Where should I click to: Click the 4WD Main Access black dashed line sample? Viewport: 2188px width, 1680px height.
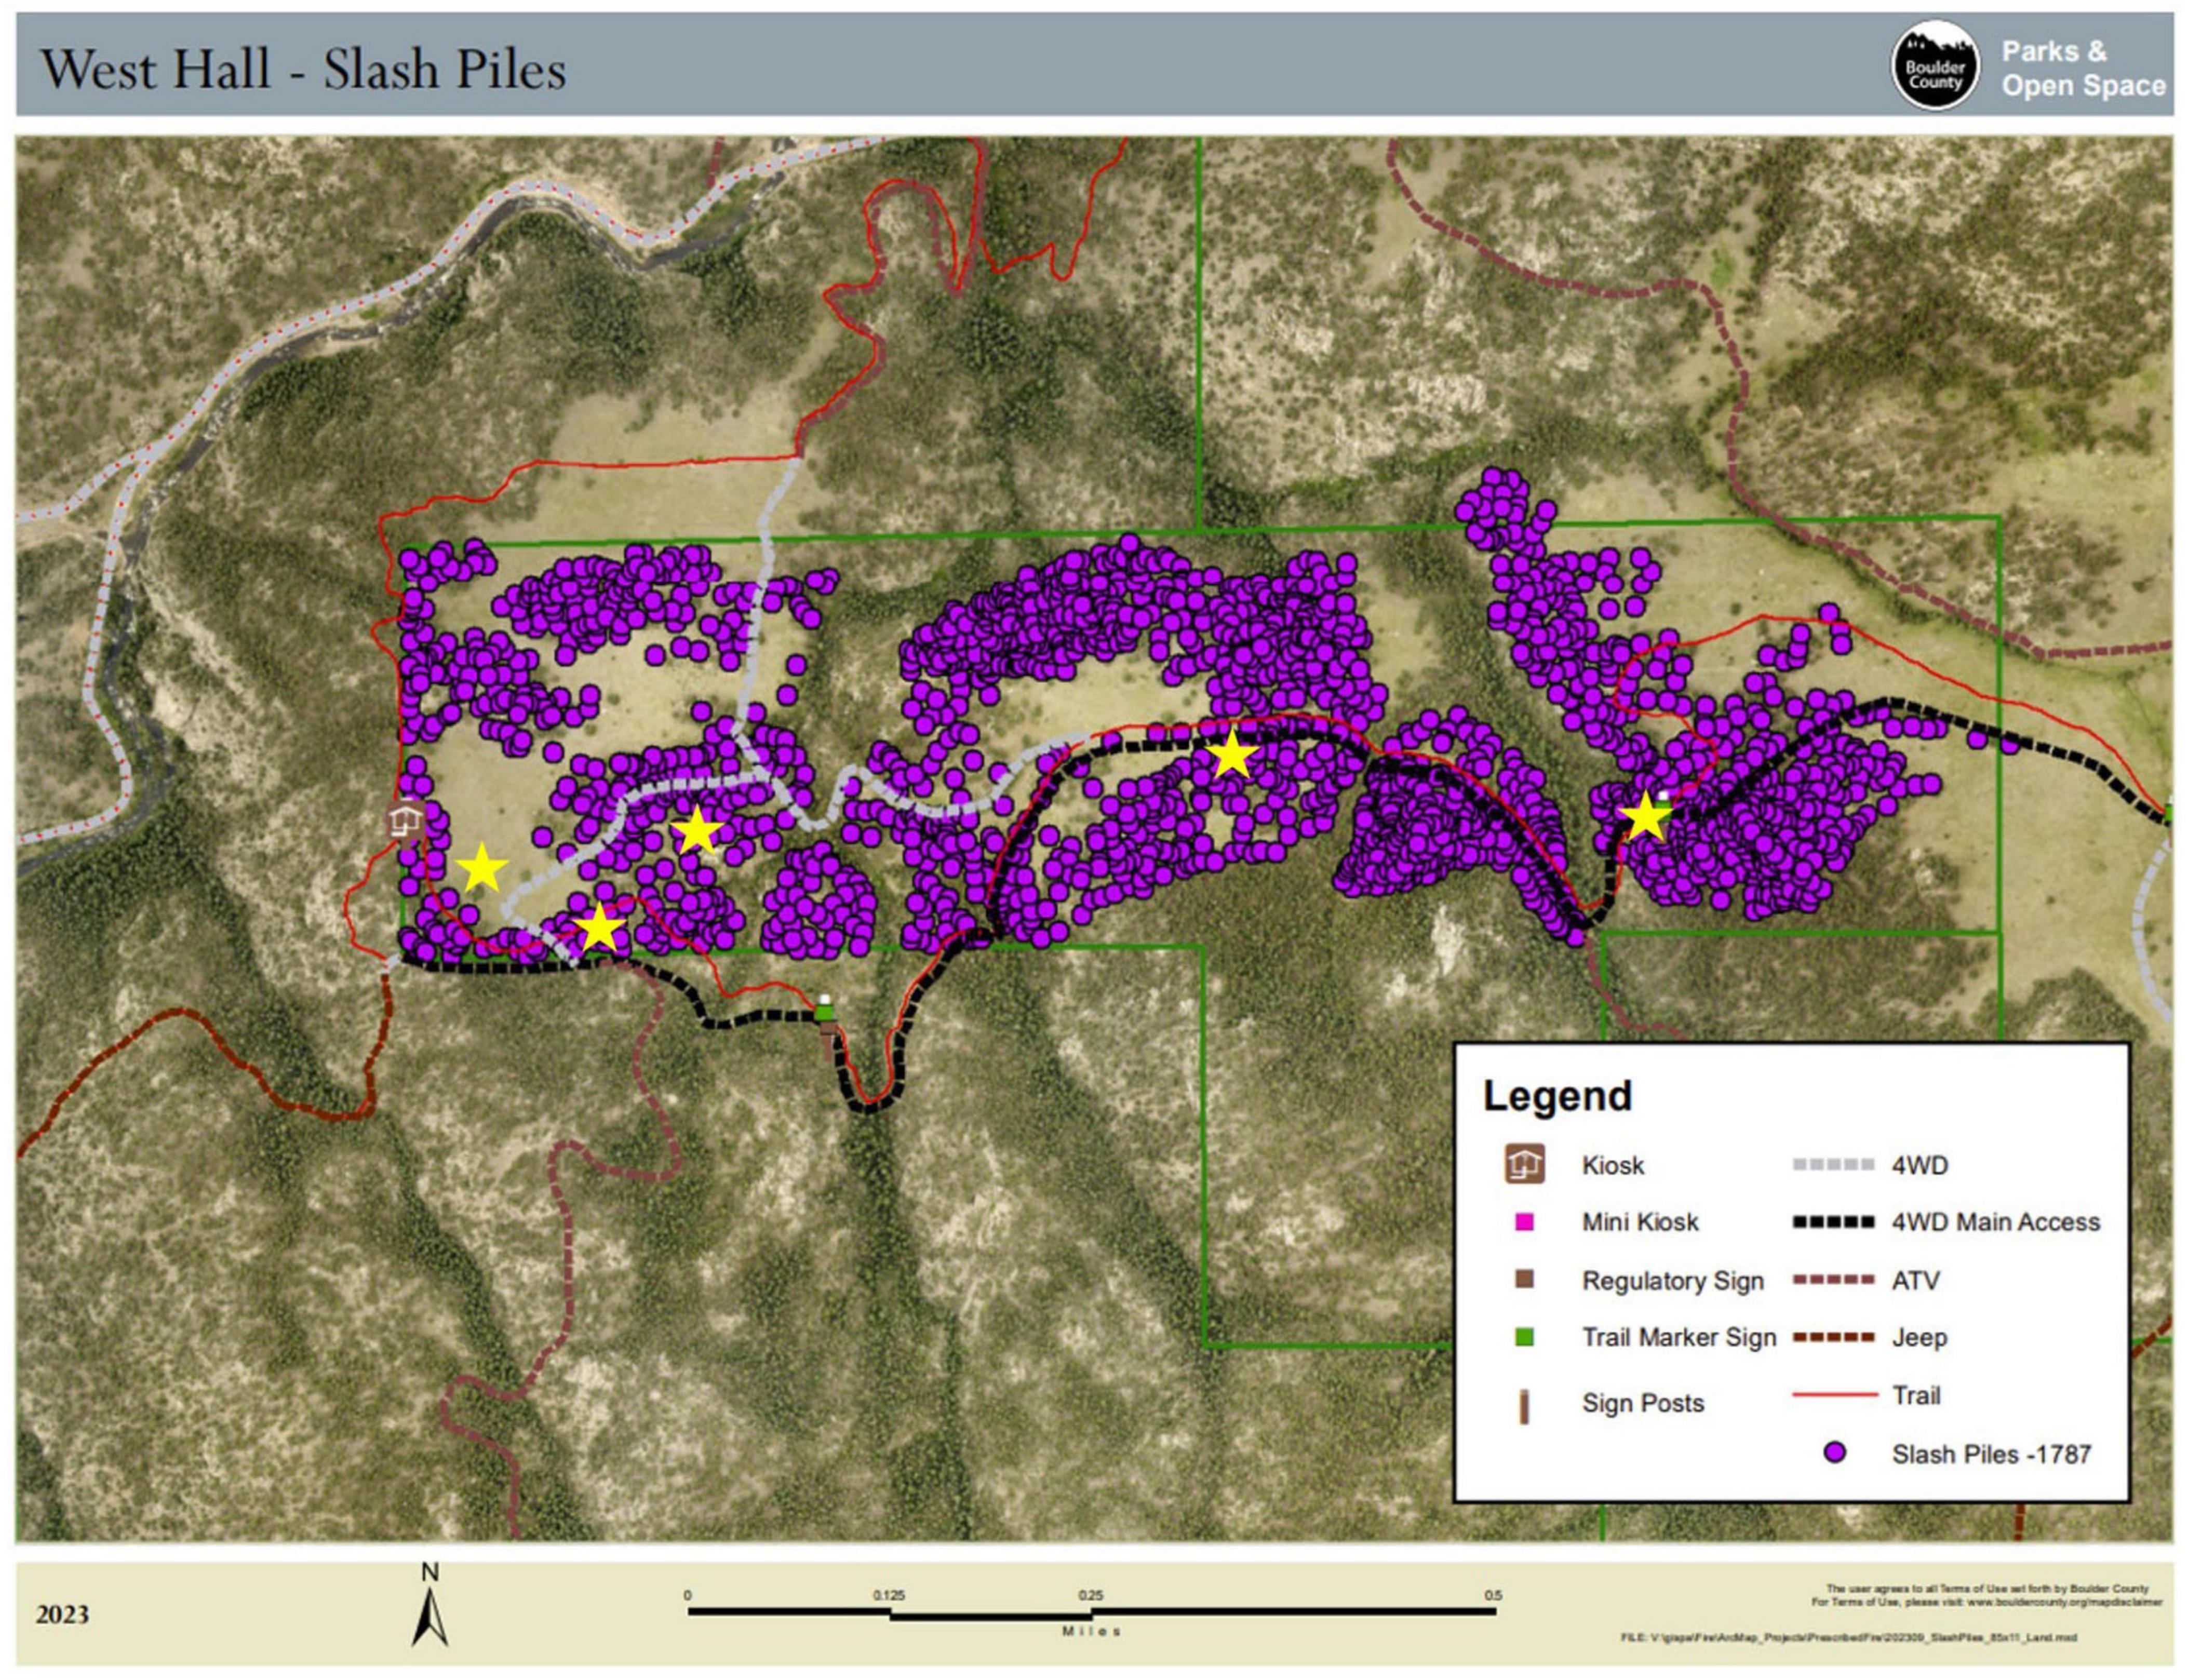tap(1832, 1222)
